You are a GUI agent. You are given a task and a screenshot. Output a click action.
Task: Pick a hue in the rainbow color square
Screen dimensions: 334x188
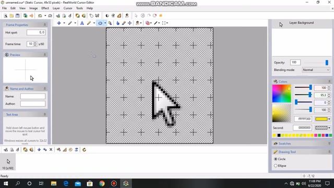pos(282,93)
